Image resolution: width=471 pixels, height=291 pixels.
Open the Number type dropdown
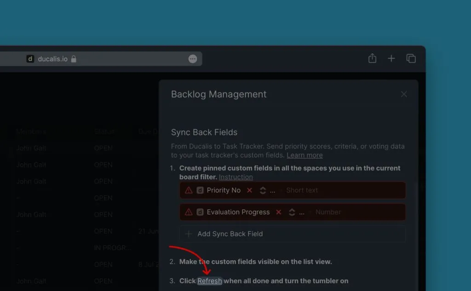point(328,212)
